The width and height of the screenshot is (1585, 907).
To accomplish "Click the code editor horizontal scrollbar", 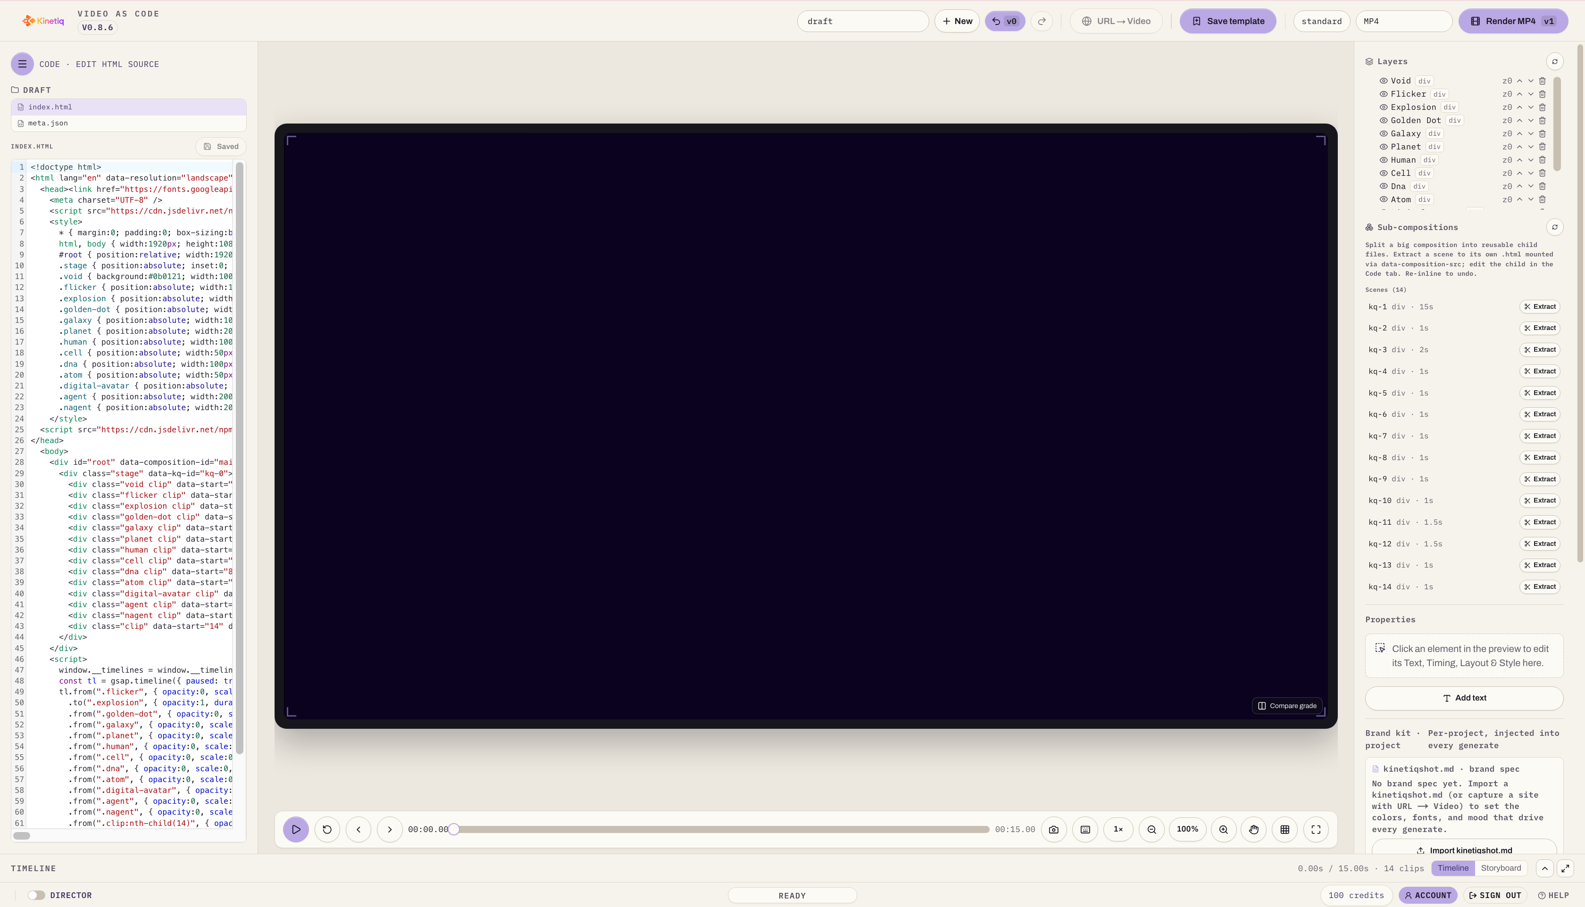I will click(x=22, y=835).
